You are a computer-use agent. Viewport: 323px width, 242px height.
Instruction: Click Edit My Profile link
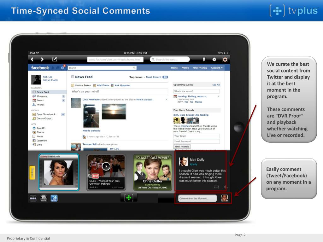coord(50,80)
